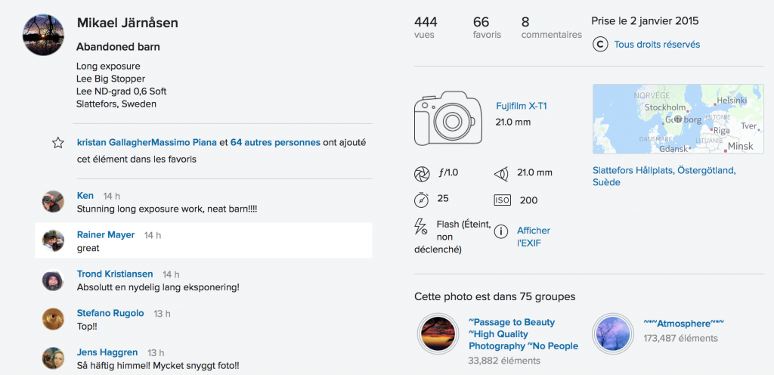This screenshot has height=375, width=774.
Task: Click the exposure time stopwatch icon
Action: pyautogui.click(x=422, y=200)
